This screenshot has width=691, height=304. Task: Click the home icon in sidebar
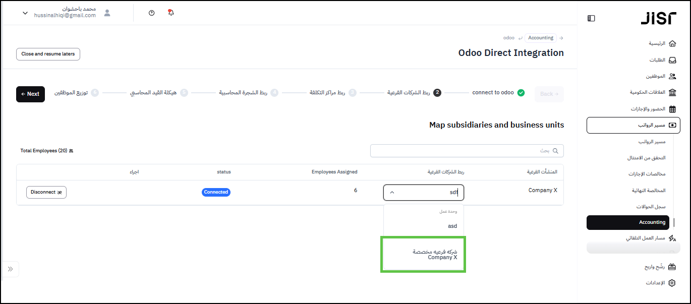coord(672,43)
